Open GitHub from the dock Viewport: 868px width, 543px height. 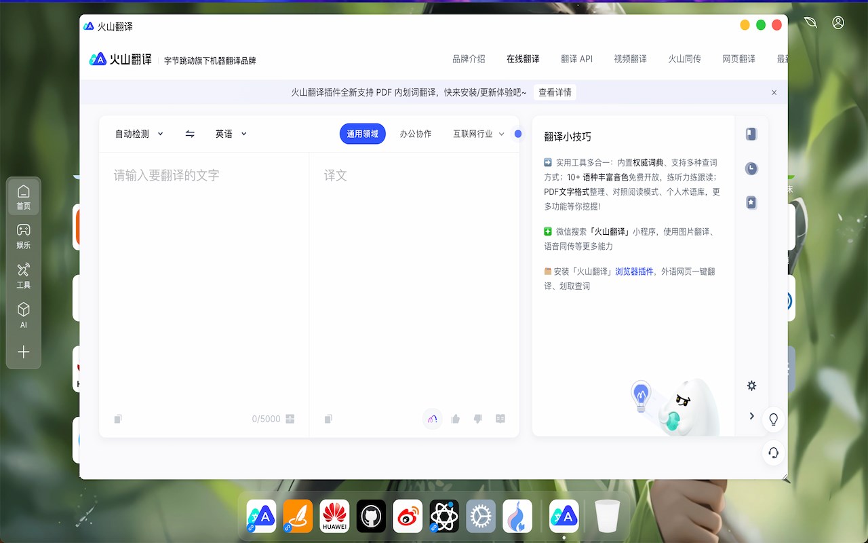371,517
